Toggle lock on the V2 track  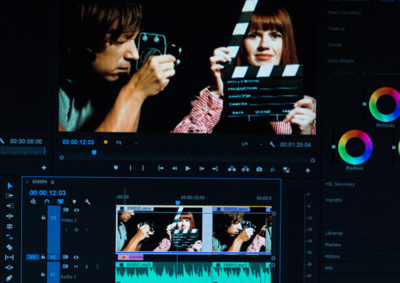click(43, 217)
